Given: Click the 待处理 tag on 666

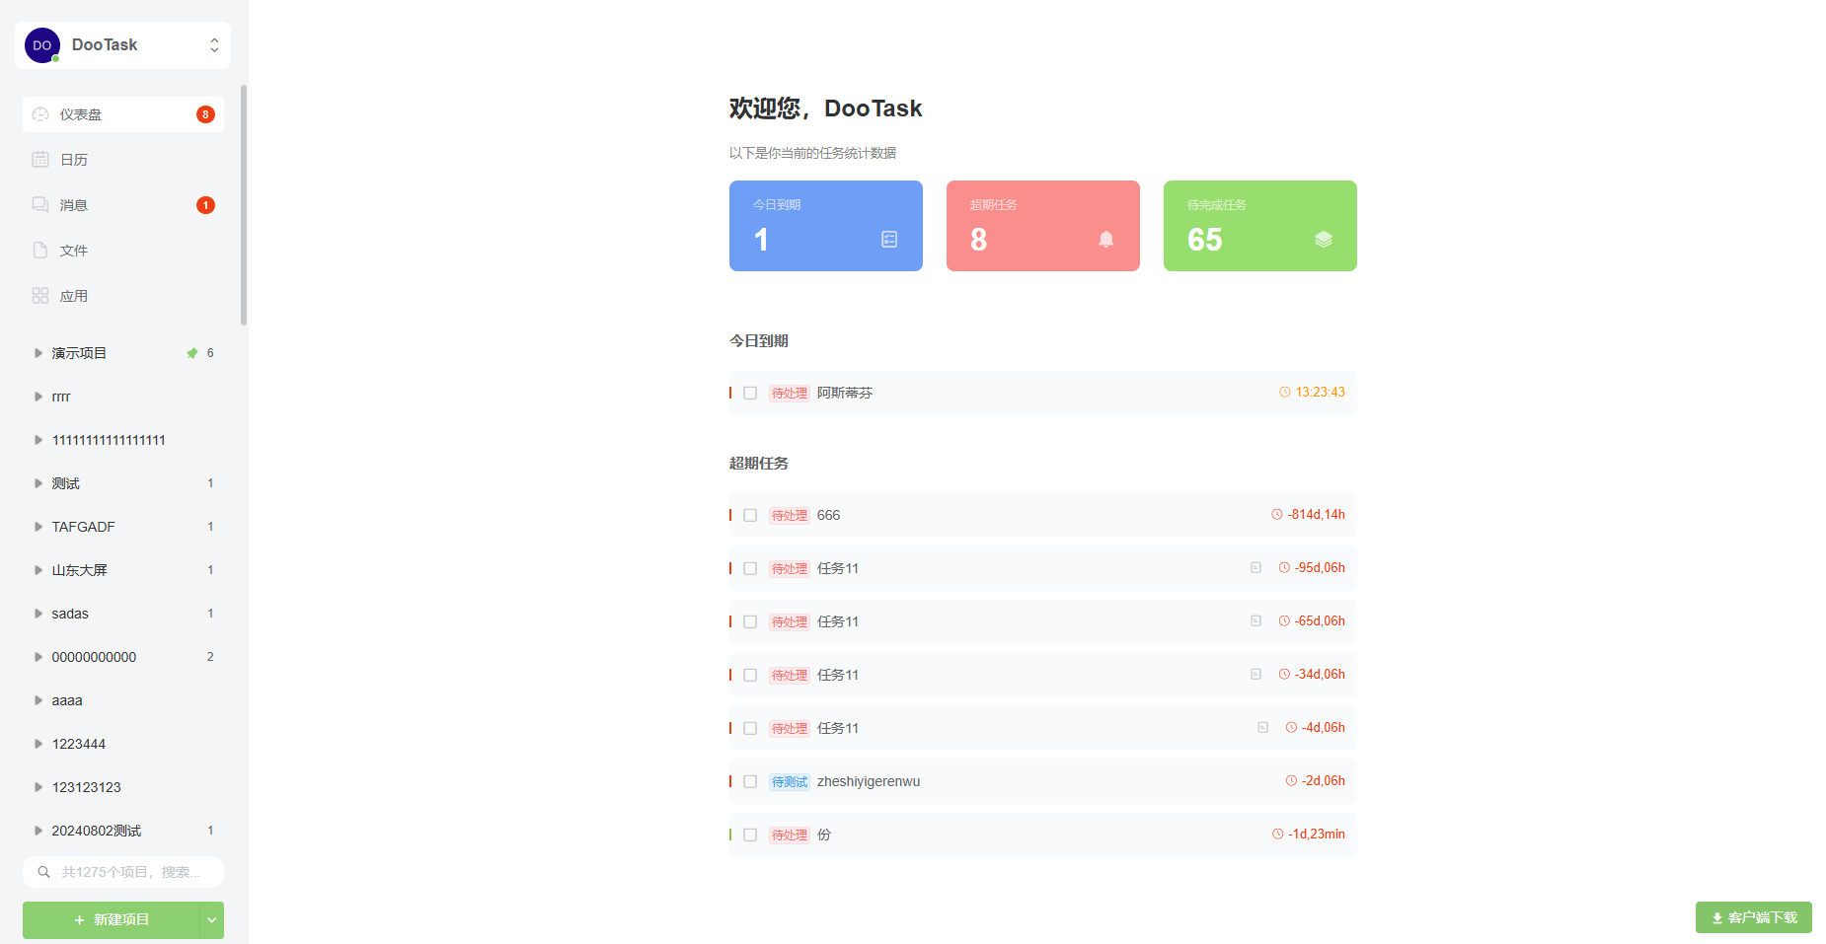Looking at the screenshot, I should [790, 515].
